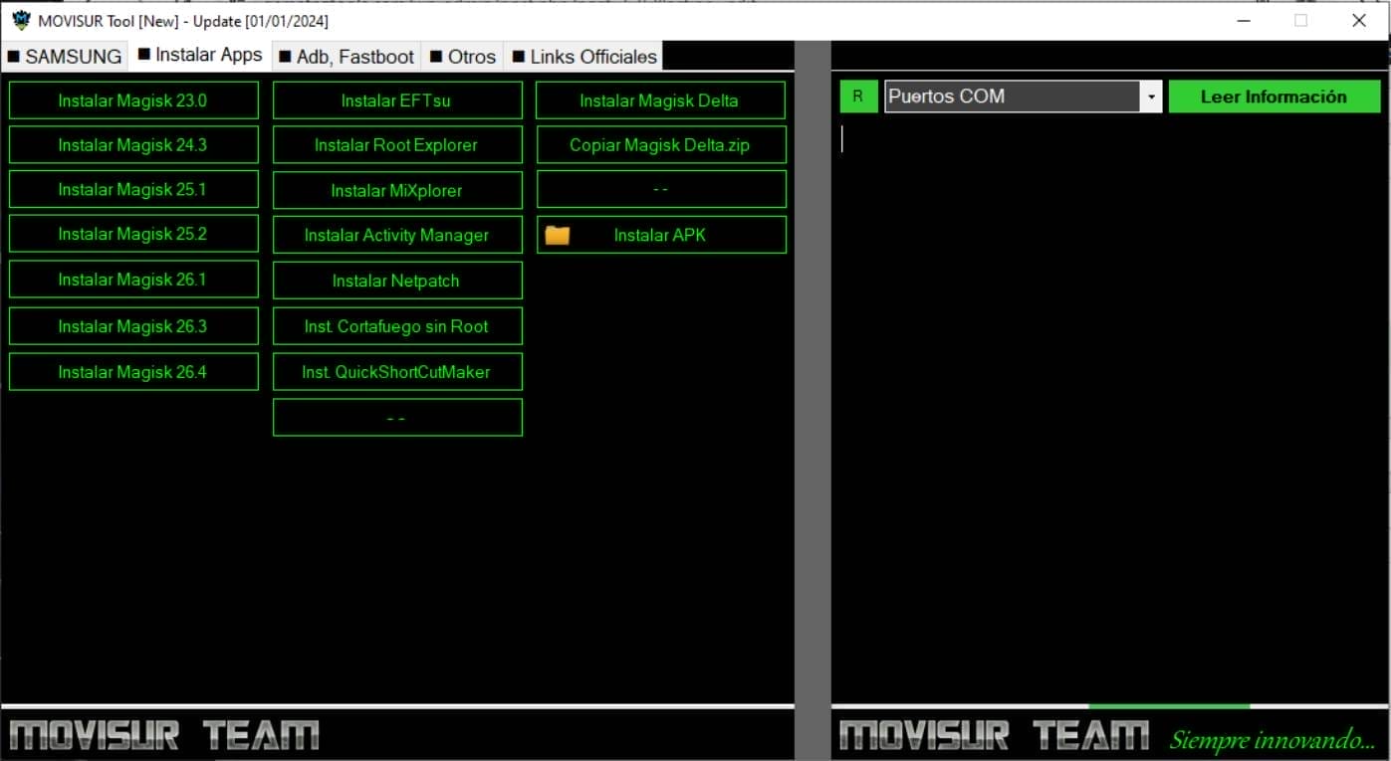Install Netpatch
The height and width of the screenshot is (761, 1391).
pyautogui.click(x=396, y=280)
